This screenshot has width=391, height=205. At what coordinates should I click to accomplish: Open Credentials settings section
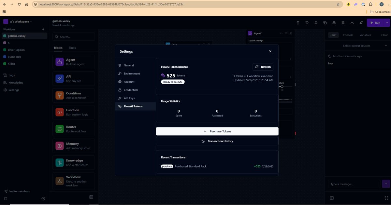coord(135,90)
